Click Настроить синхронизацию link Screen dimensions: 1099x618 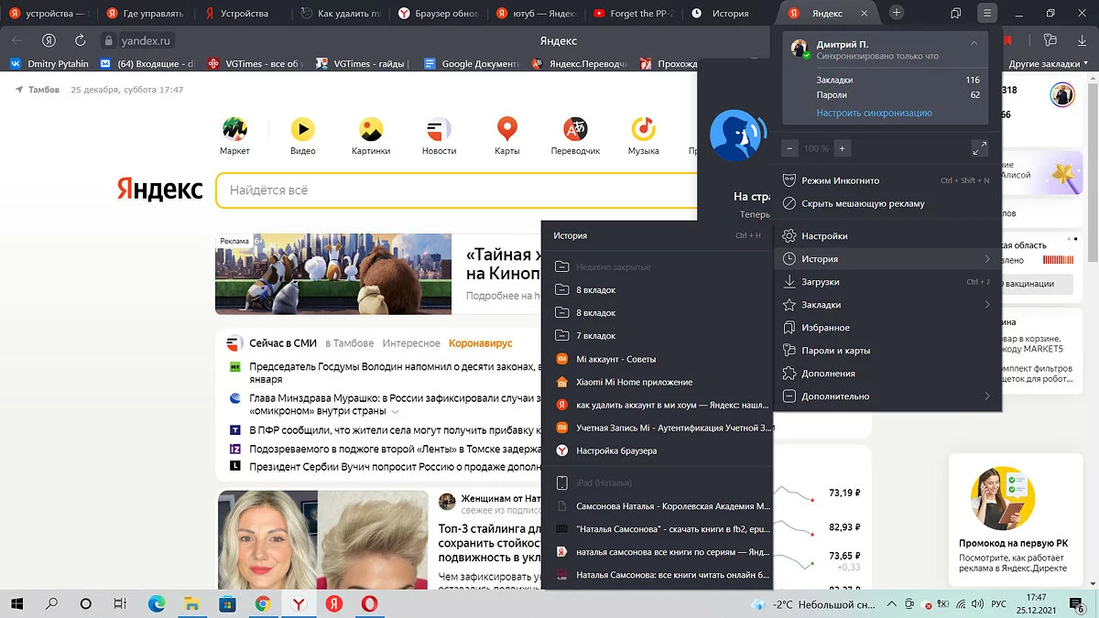(x=874, y=113)
